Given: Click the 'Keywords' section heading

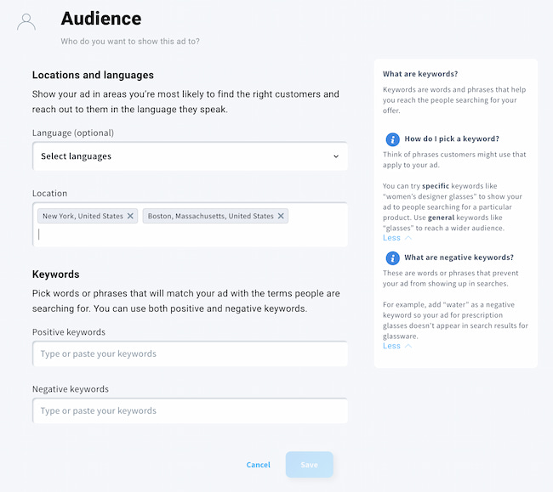Looking at the screenshot, I should click(x=55, y=274).
